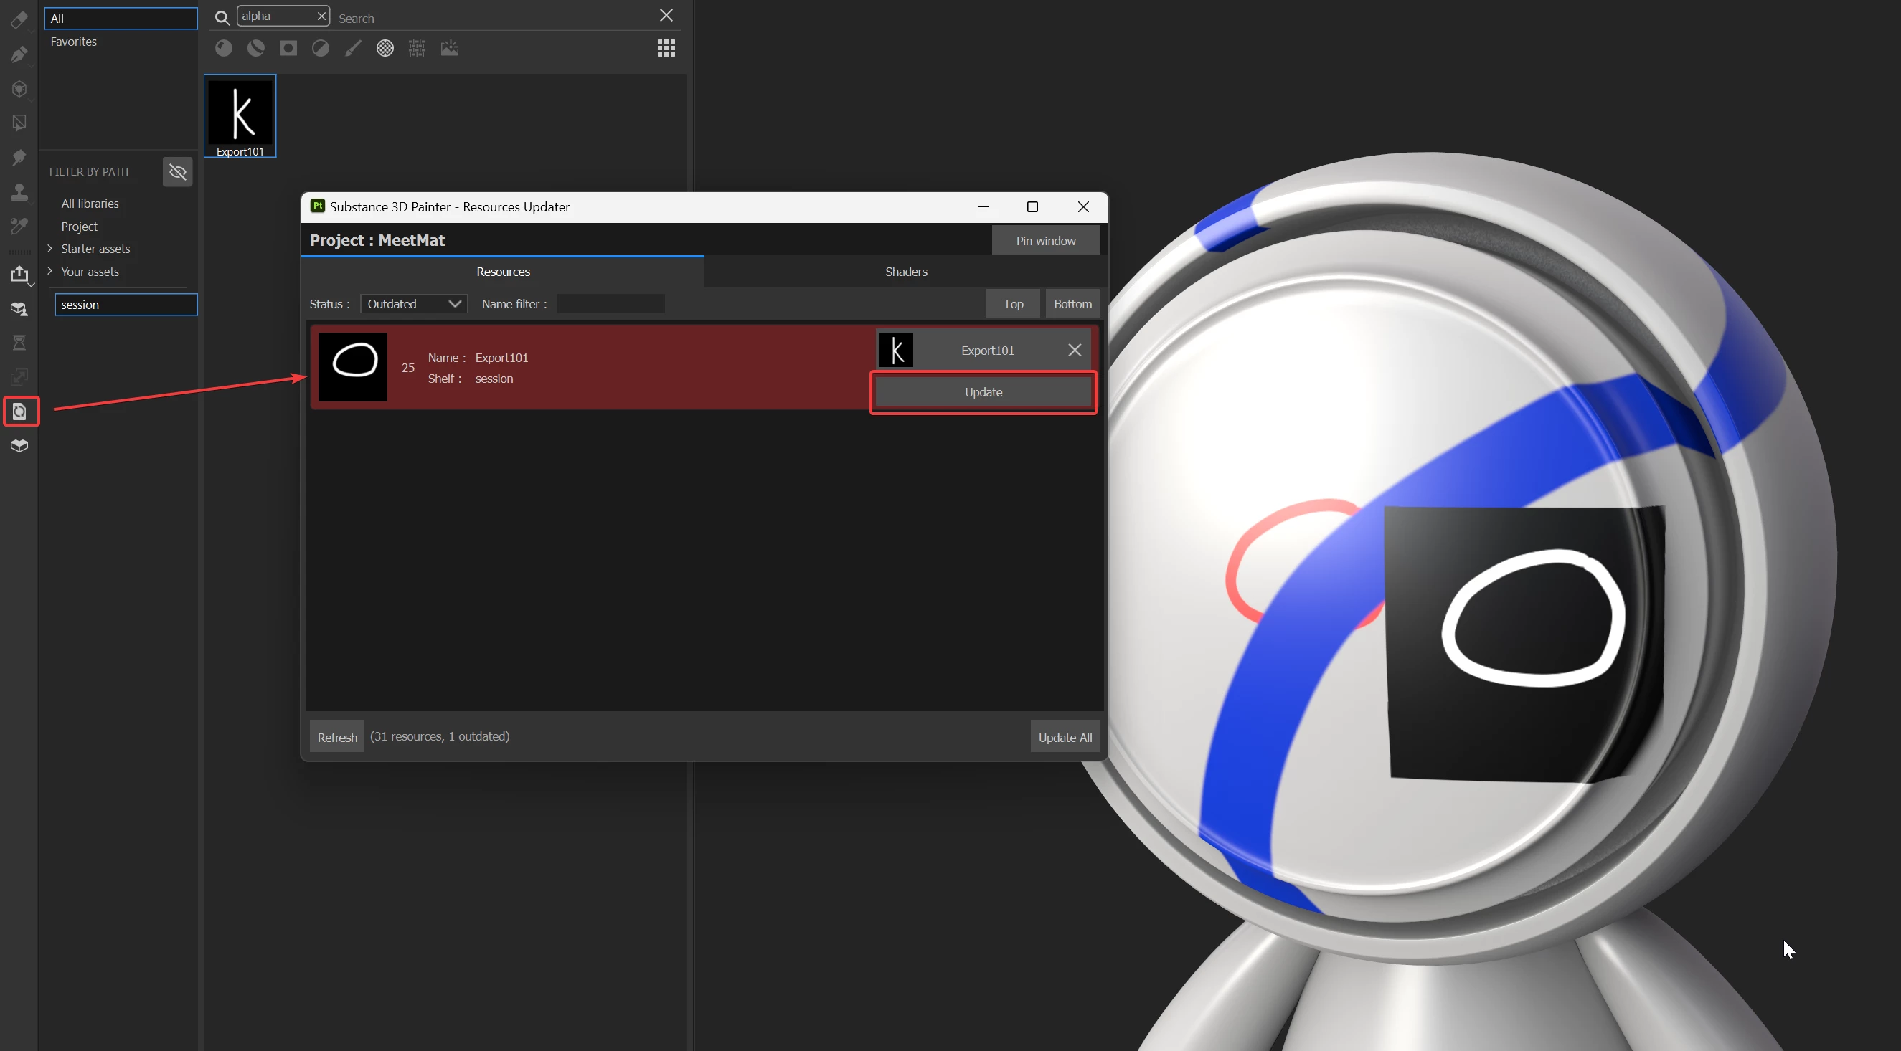Open the Resources Updater icon in sidebar
The width and height of the screenshot is (1901, 1051).
coord(20,411)
